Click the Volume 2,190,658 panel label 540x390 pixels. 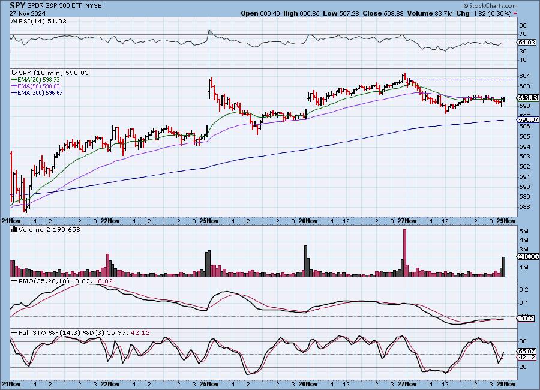[49, 229]
